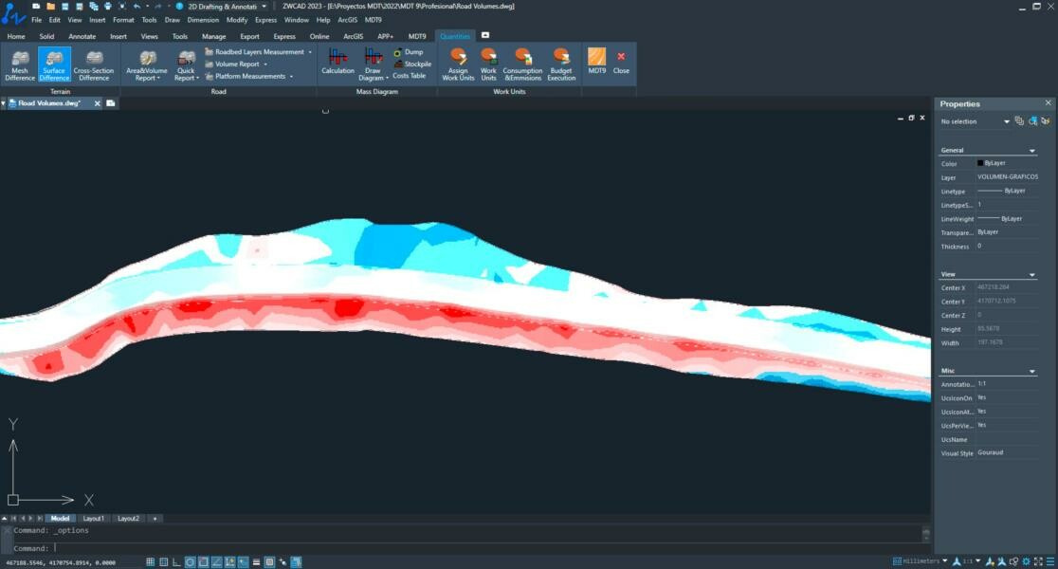Open the Dimension menu
This screenshot has height=569, width=1058.
tap(203, 19)
